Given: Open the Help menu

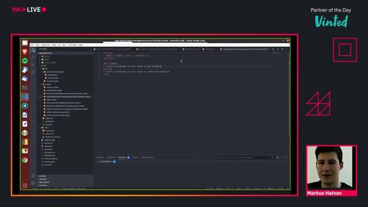Looking at the screenshot, I should [x=80, y=45].
